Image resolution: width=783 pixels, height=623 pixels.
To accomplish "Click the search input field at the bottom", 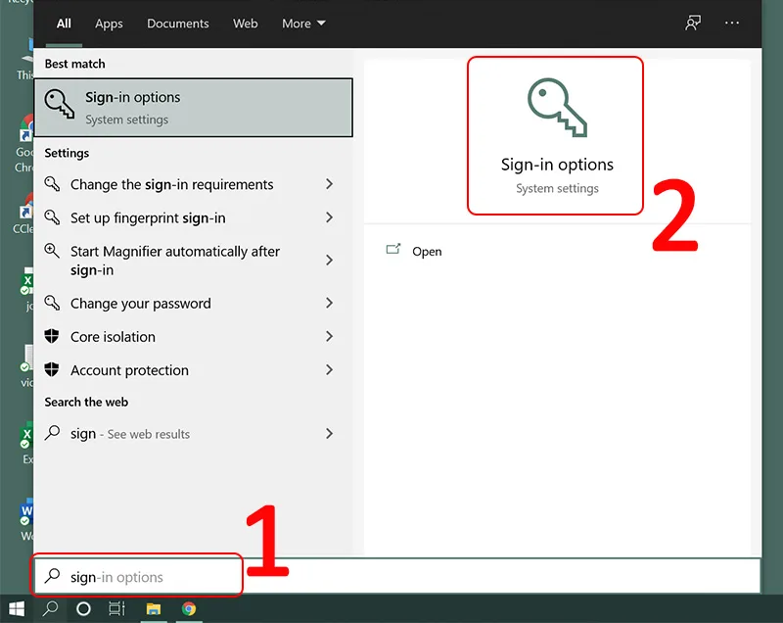I will [137, 576].
